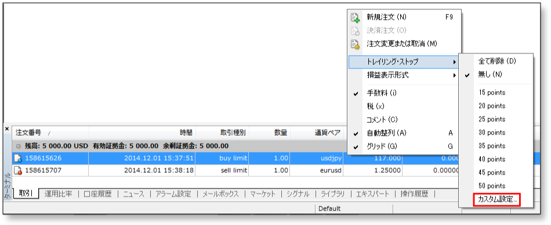Open the マーケット tab
Screen dimensions: 551x225
click(263, 194)
